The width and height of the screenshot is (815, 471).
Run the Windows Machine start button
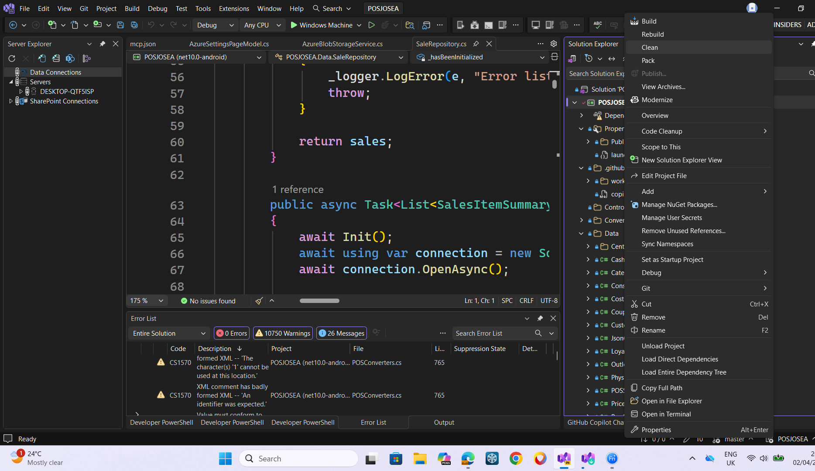coord(321,25)
